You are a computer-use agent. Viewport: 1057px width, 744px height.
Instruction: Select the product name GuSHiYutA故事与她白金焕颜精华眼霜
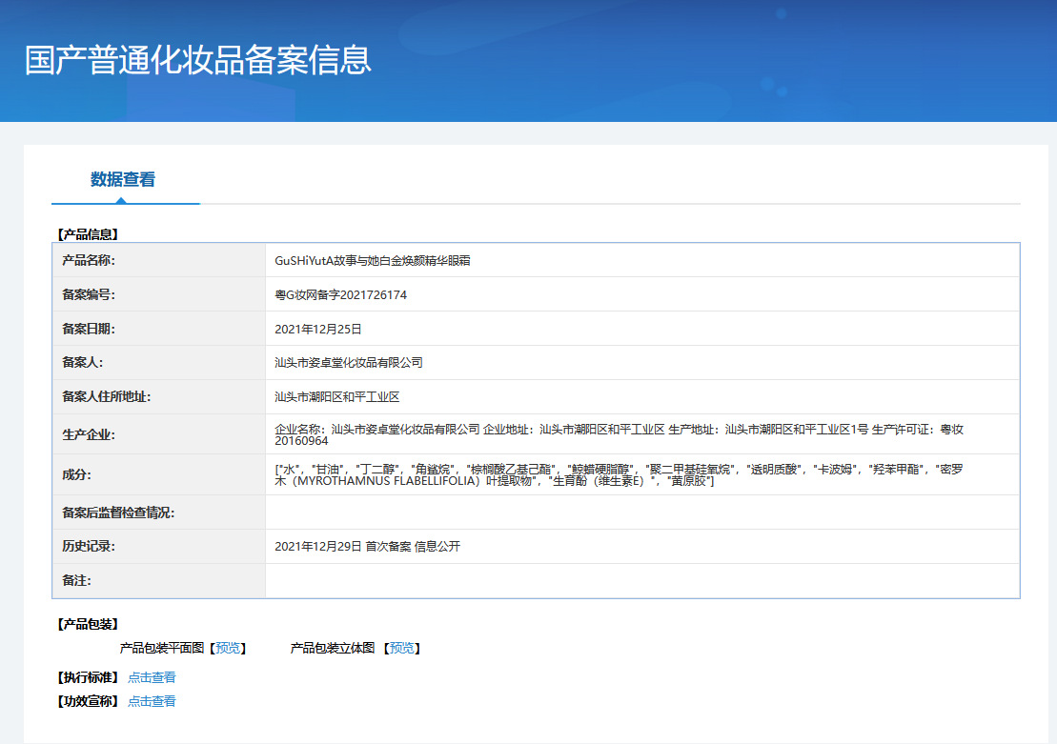point(372,261)
